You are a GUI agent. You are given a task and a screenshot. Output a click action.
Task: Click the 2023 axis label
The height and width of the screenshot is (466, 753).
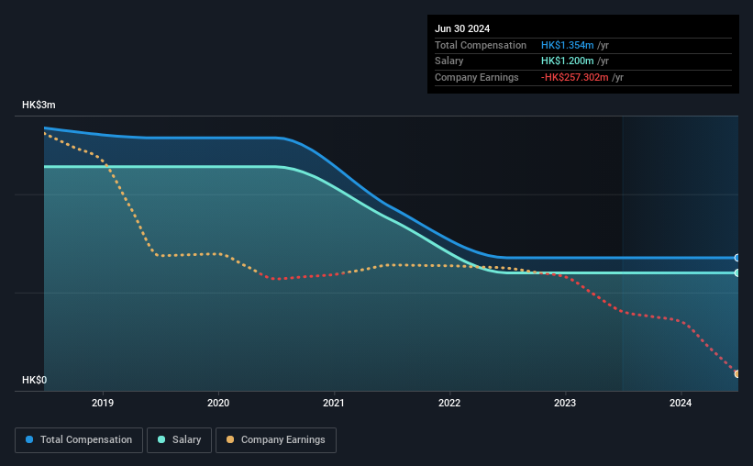[x=565, y=403]
